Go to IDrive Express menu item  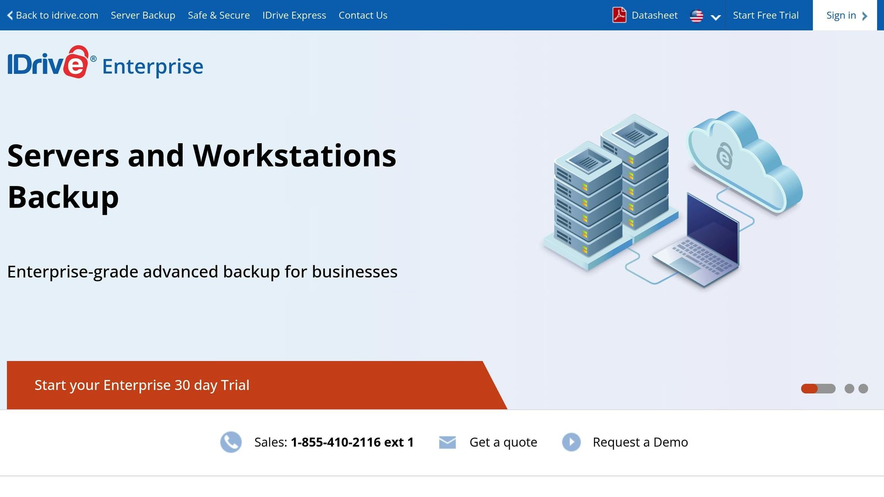(294, 15)
